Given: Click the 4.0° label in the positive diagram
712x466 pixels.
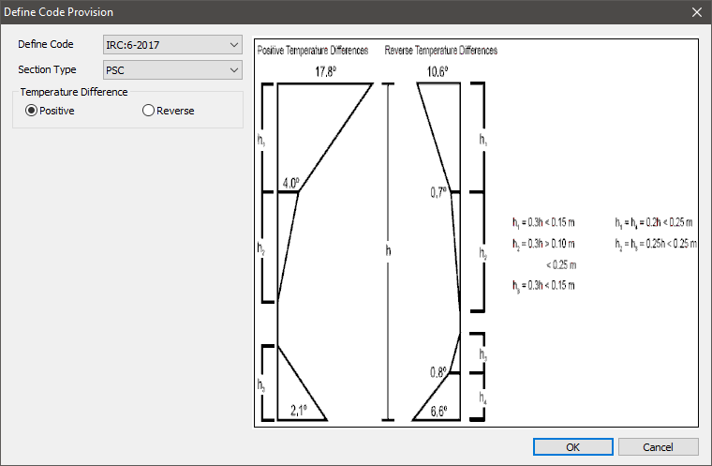Looking at the screenshot, I should click(290, 183).
